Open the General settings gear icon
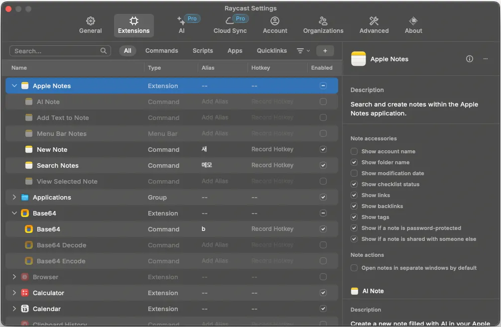The width and height of the screenshot is (501, 327). (90, 21)
